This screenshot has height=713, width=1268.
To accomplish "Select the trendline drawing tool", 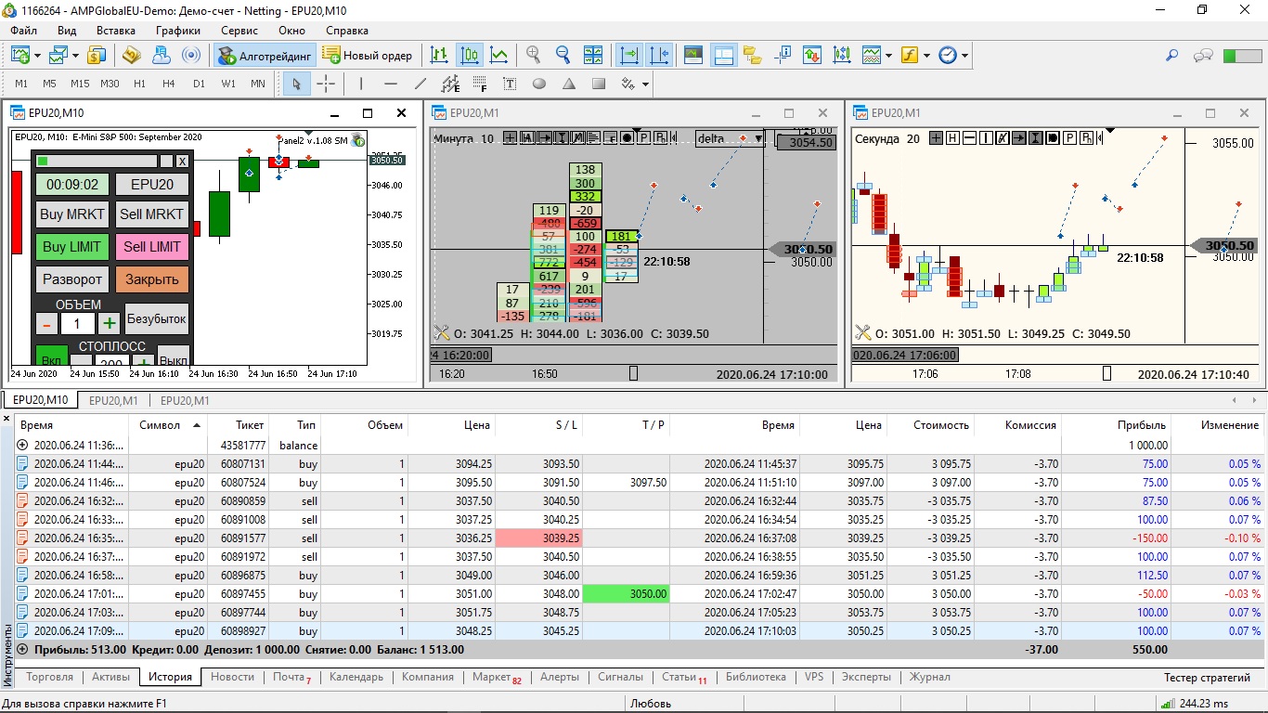I will (421, 84).
